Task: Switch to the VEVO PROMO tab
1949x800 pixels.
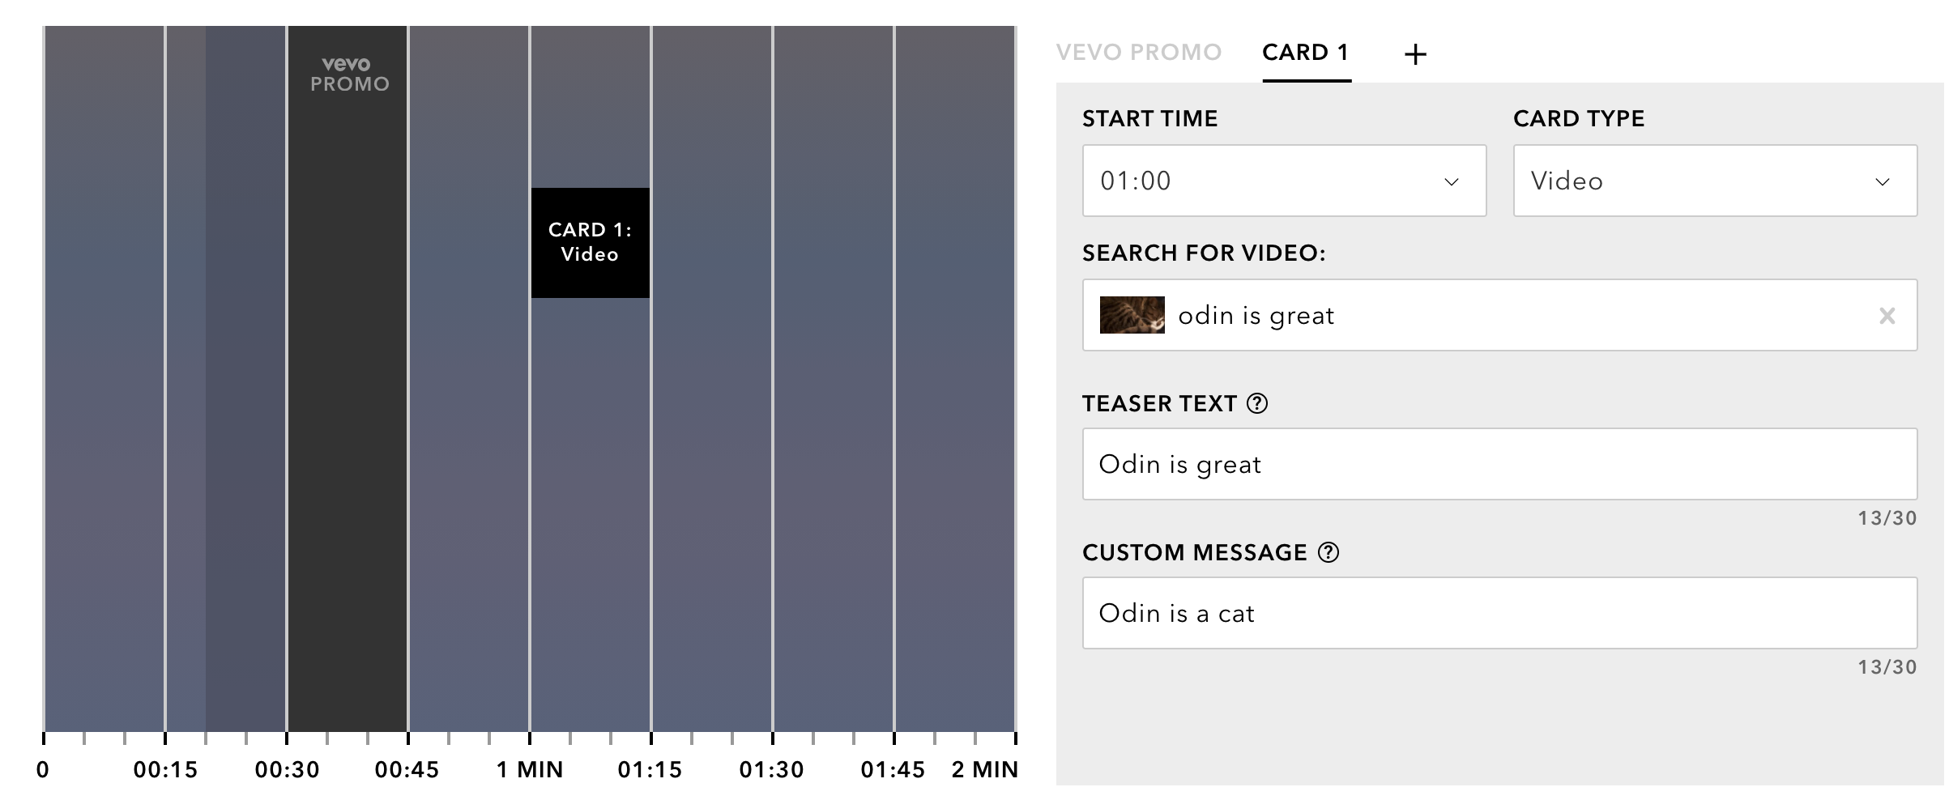Action: point(1139,53)
